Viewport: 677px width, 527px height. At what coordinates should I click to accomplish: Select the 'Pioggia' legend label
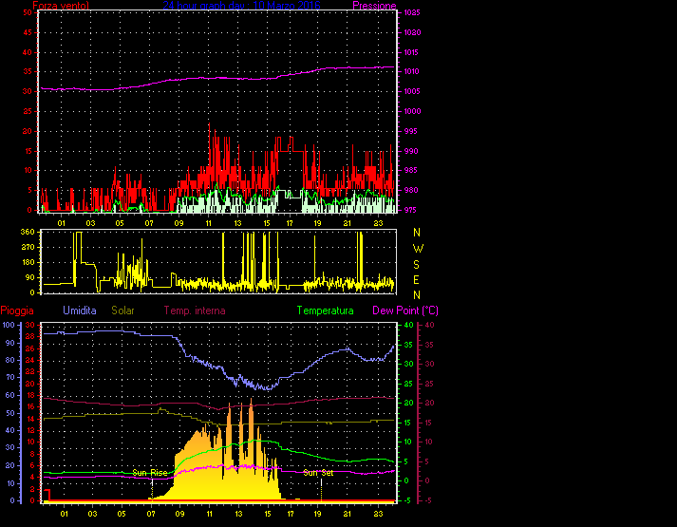point(17,311)
